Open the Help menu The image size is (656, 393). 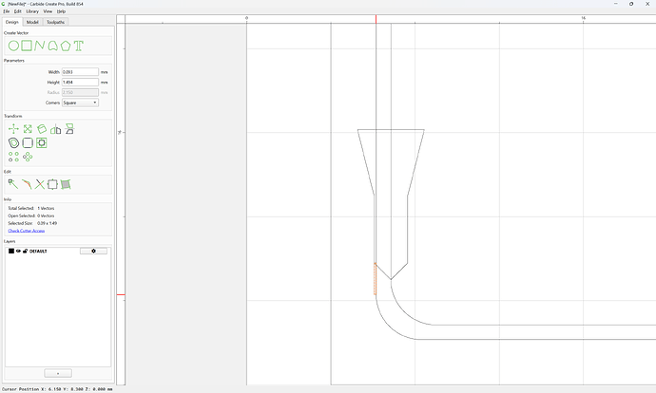[x=61, y=11]
